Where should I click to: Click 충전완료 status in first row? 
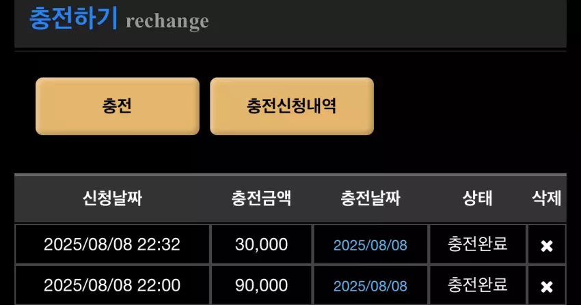(477, 244)
